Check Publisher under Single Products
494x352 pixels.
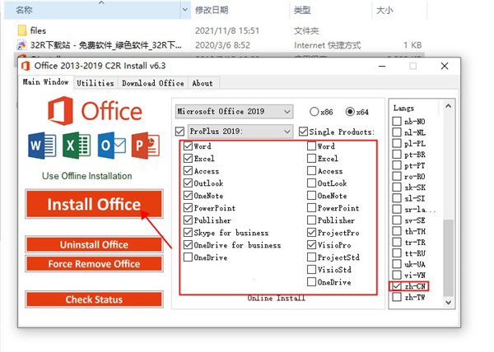coord(311,220)
